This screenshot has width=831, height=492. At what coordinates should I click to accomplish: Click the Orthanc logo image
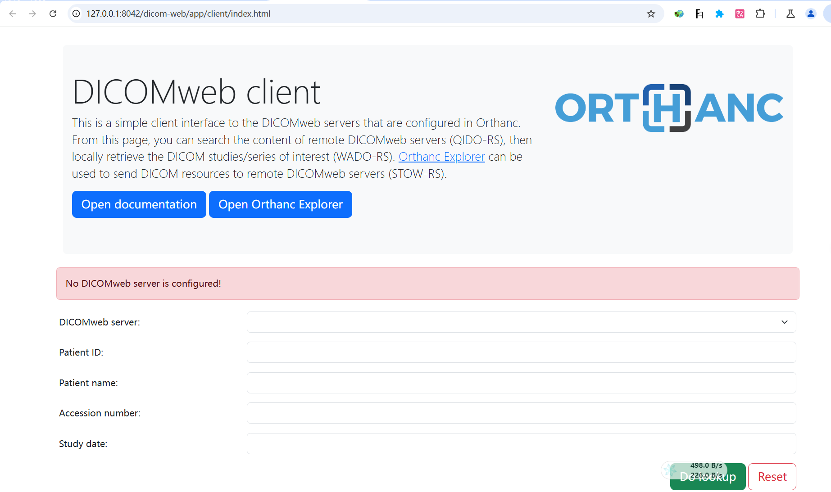(669, 108)
